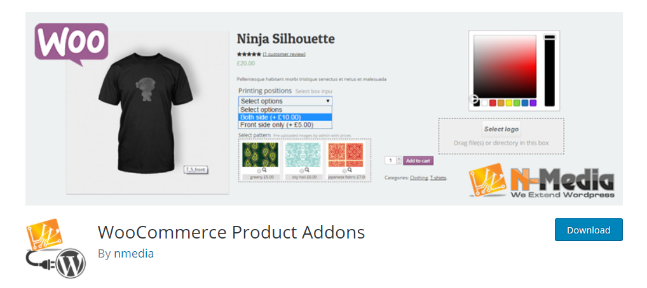647x288 pixels.
Task: Choose Front side only (+ £5.00) option
Action: [285, 124]
